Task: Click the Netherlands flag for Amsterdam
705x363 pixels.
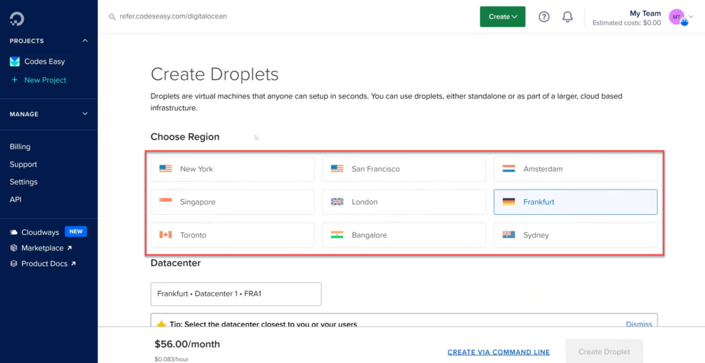Action: point(509,169)
